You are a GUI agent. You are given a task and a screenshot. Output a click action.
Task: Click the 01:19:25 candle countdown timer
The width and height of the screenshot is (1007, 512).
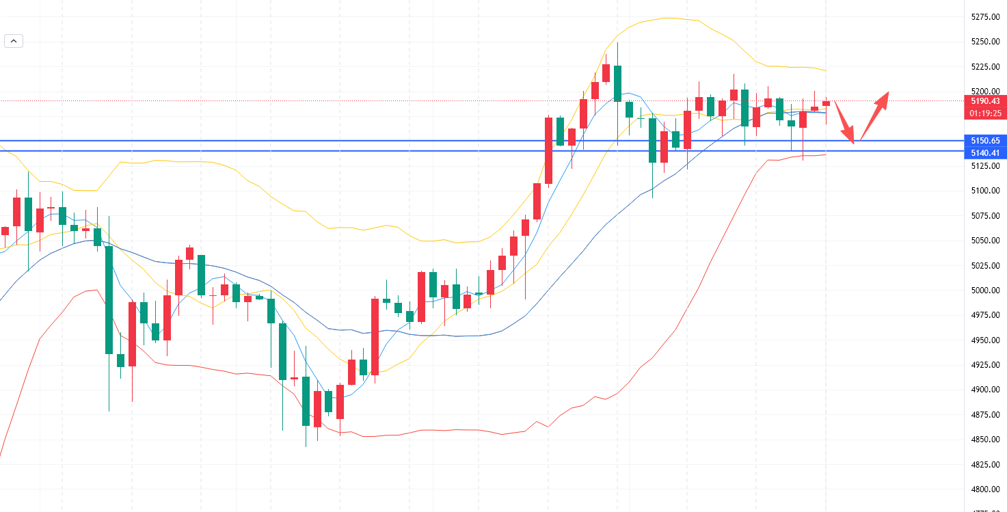pos(984,113)
